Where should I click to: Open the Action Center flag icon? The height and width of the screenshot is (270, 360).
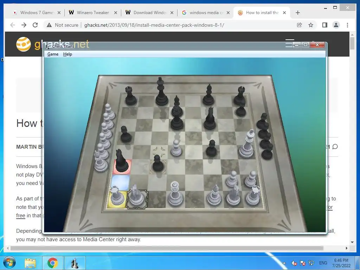pyautogui.click(x=303, y=263)
